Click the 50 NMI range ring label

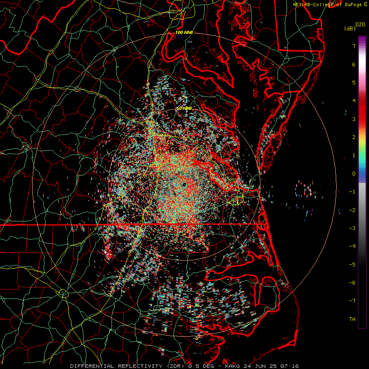(x=184, y=108)
